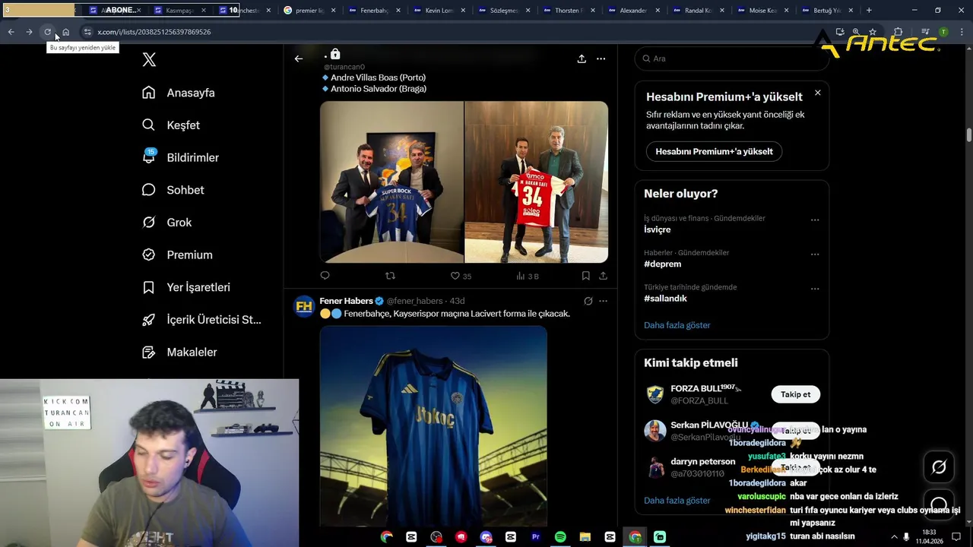Open #deprem trending topic

point(662,264)
